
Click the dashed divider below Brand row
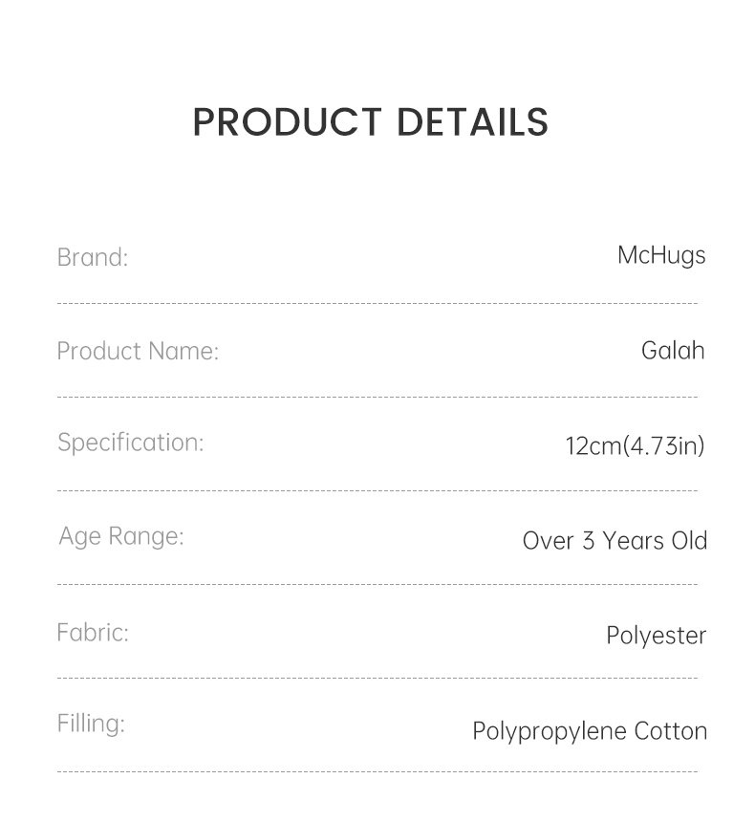click(x=377, y=304)
